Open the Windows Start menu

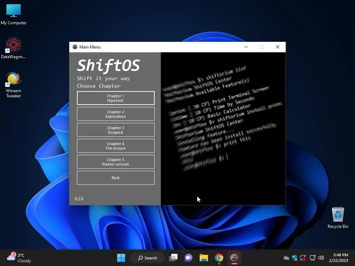tap(121, 258)
